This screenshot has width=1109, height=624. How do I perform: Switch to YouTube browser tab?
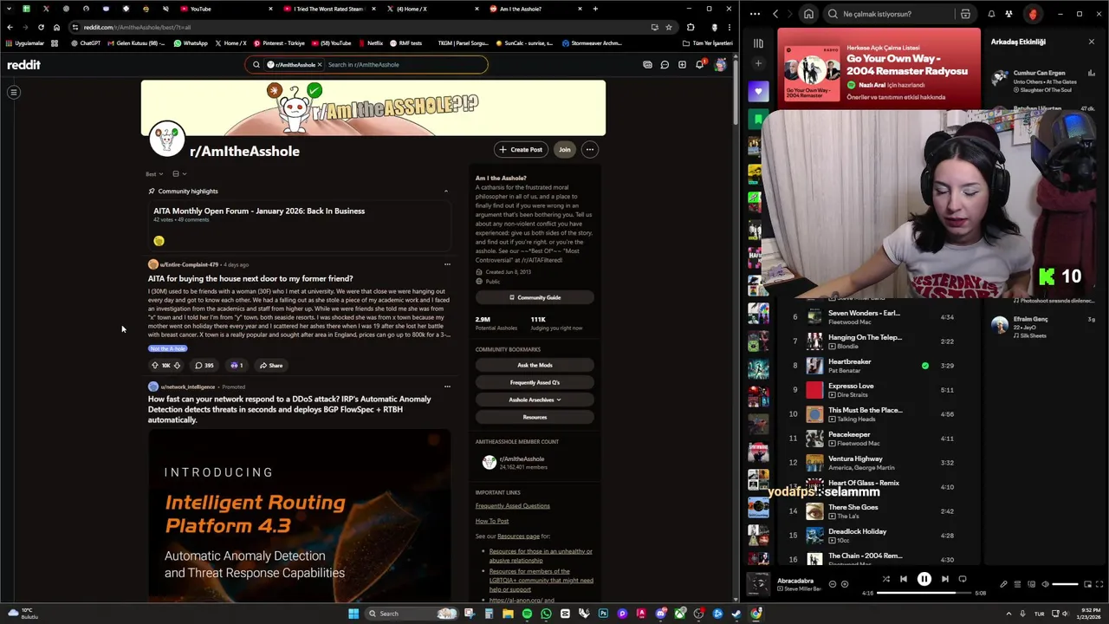225,9
